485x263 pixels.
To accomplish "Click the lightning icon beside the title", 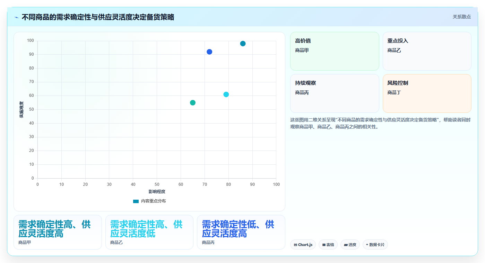I will pyautogui.click(x=17, y=17).
